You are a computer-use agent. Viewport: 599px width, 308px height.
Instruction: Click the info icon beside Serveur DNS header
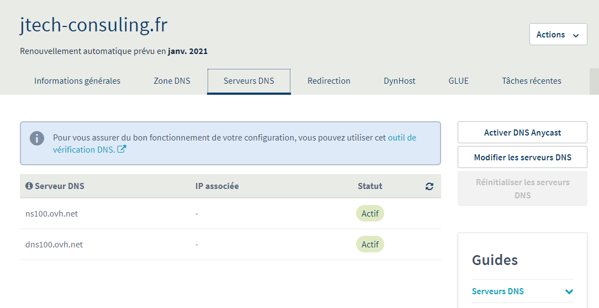[29, 186]
